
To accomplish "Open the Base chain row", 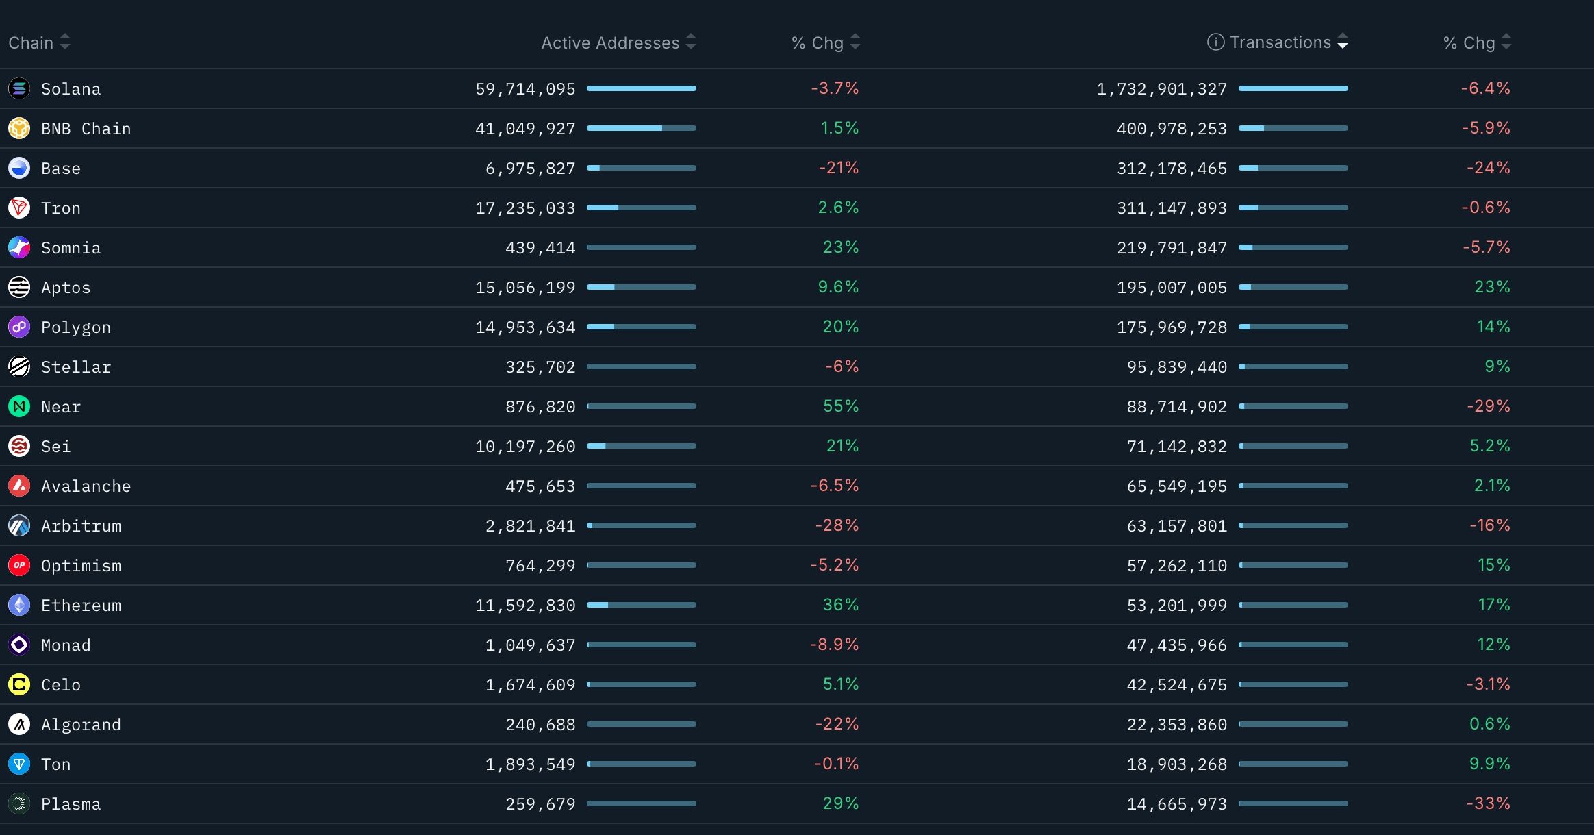I will coord(60,168).
